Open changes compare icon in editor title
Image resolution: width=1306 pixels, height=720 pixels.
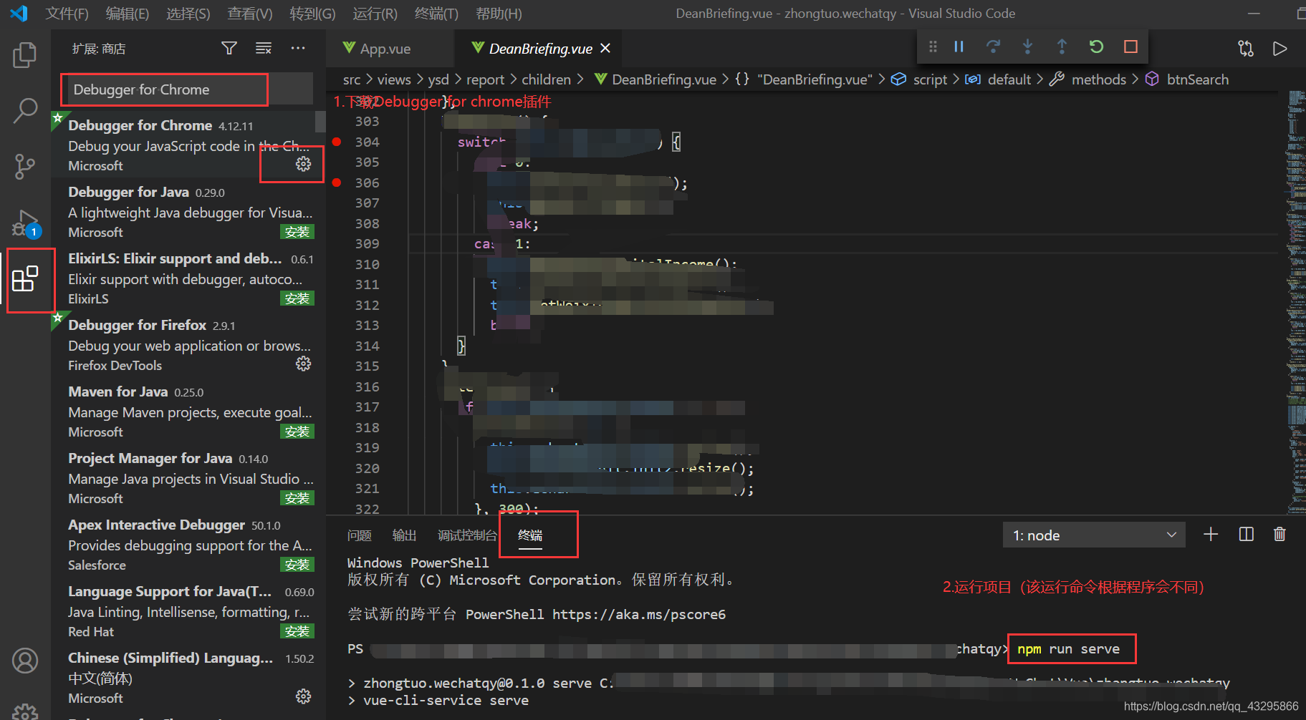1246,49
